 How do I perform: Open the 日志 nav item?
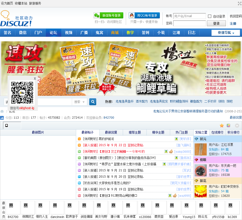click(x=192, y=33)
